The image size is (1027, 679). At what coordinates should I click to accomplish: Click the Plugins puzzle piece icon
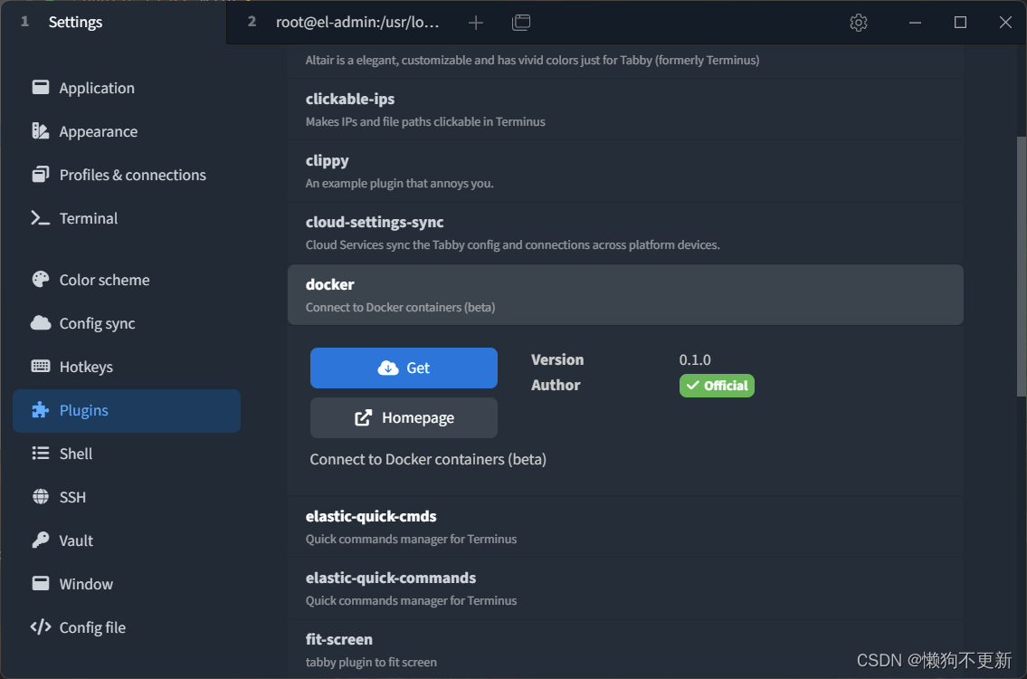tap(41, 409)
